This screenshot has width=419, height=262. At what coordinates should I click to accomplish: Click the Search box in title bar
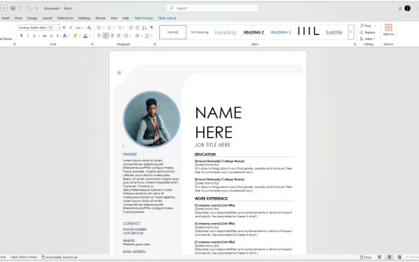coord(212,8)
